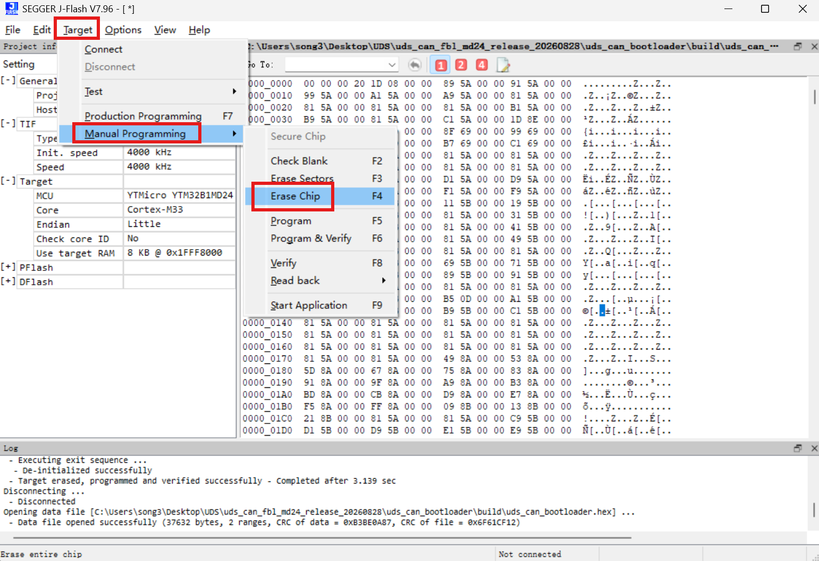Click the 'Not connected' status bar field

[x=530, y=554]
